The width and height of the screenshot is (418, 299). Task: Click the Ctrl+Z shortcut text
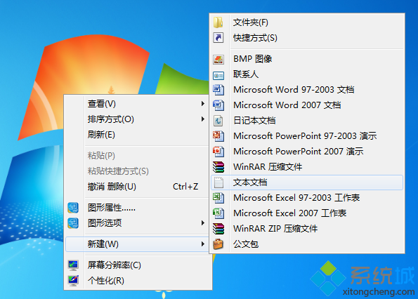pos(185,187)
